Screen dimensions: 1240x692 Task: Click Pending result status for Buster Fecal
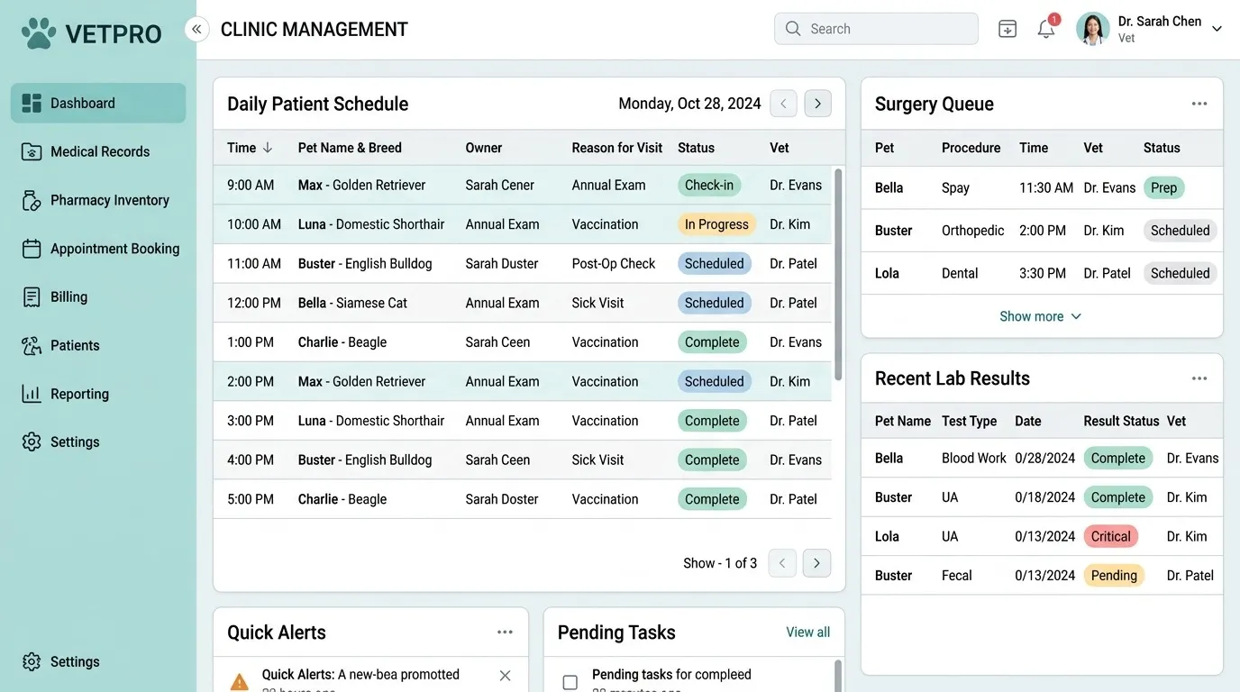[x=1114, y=576]
